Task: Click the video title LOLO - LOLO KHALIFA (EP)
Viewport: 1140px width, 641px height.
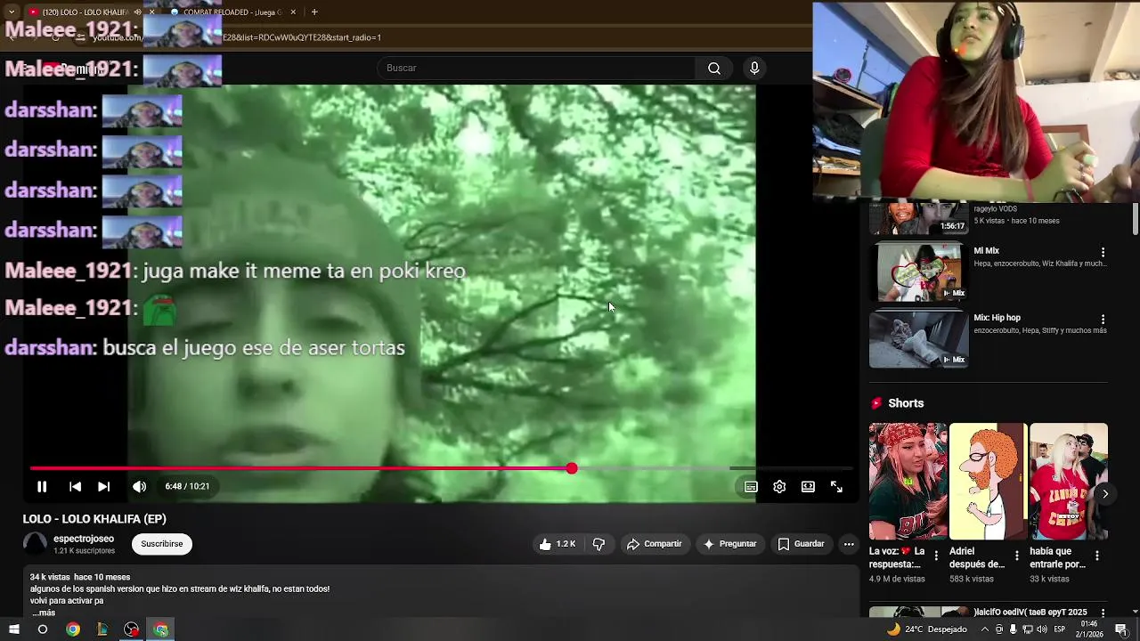Action: tap(94, 519)
